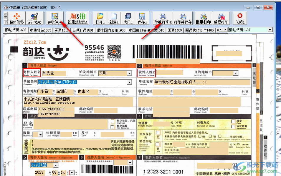This screenshot has width=281, height=176.
Task: Click the sender district field 南山区
Action: (x=88, y=92)
